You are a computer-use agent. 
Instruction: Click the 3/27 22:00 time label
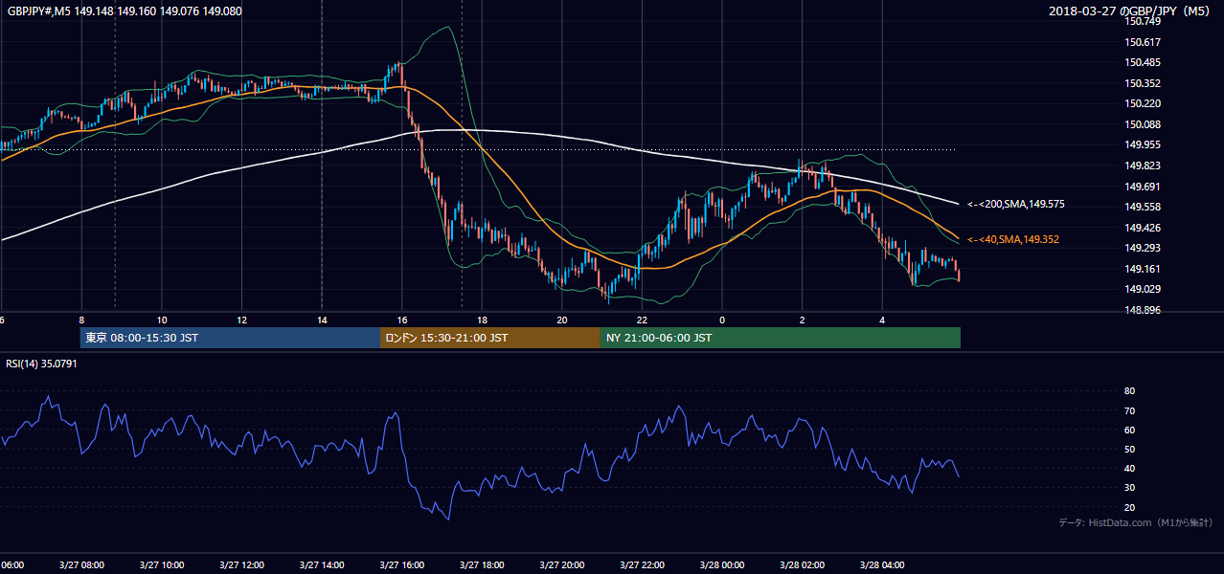click(x=642, y=565)
